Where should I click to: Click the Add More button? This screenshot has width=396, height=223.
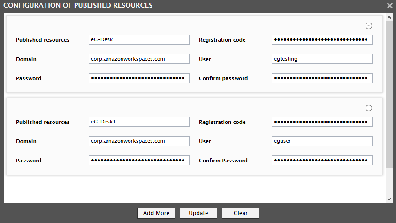point(156,213)
